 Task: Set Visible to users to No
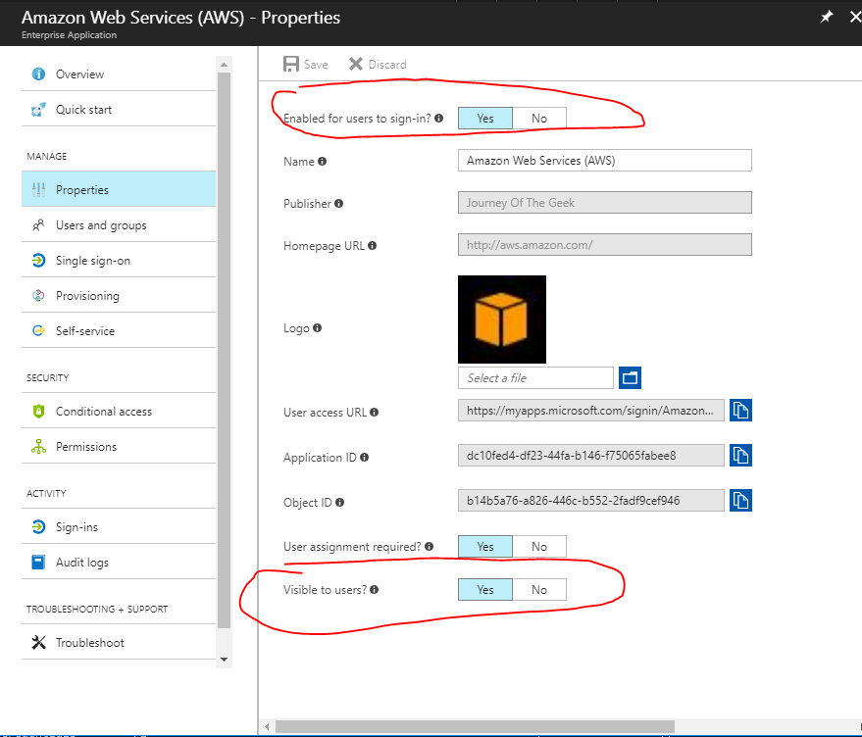pyautogui.click(x=539, y=590)
